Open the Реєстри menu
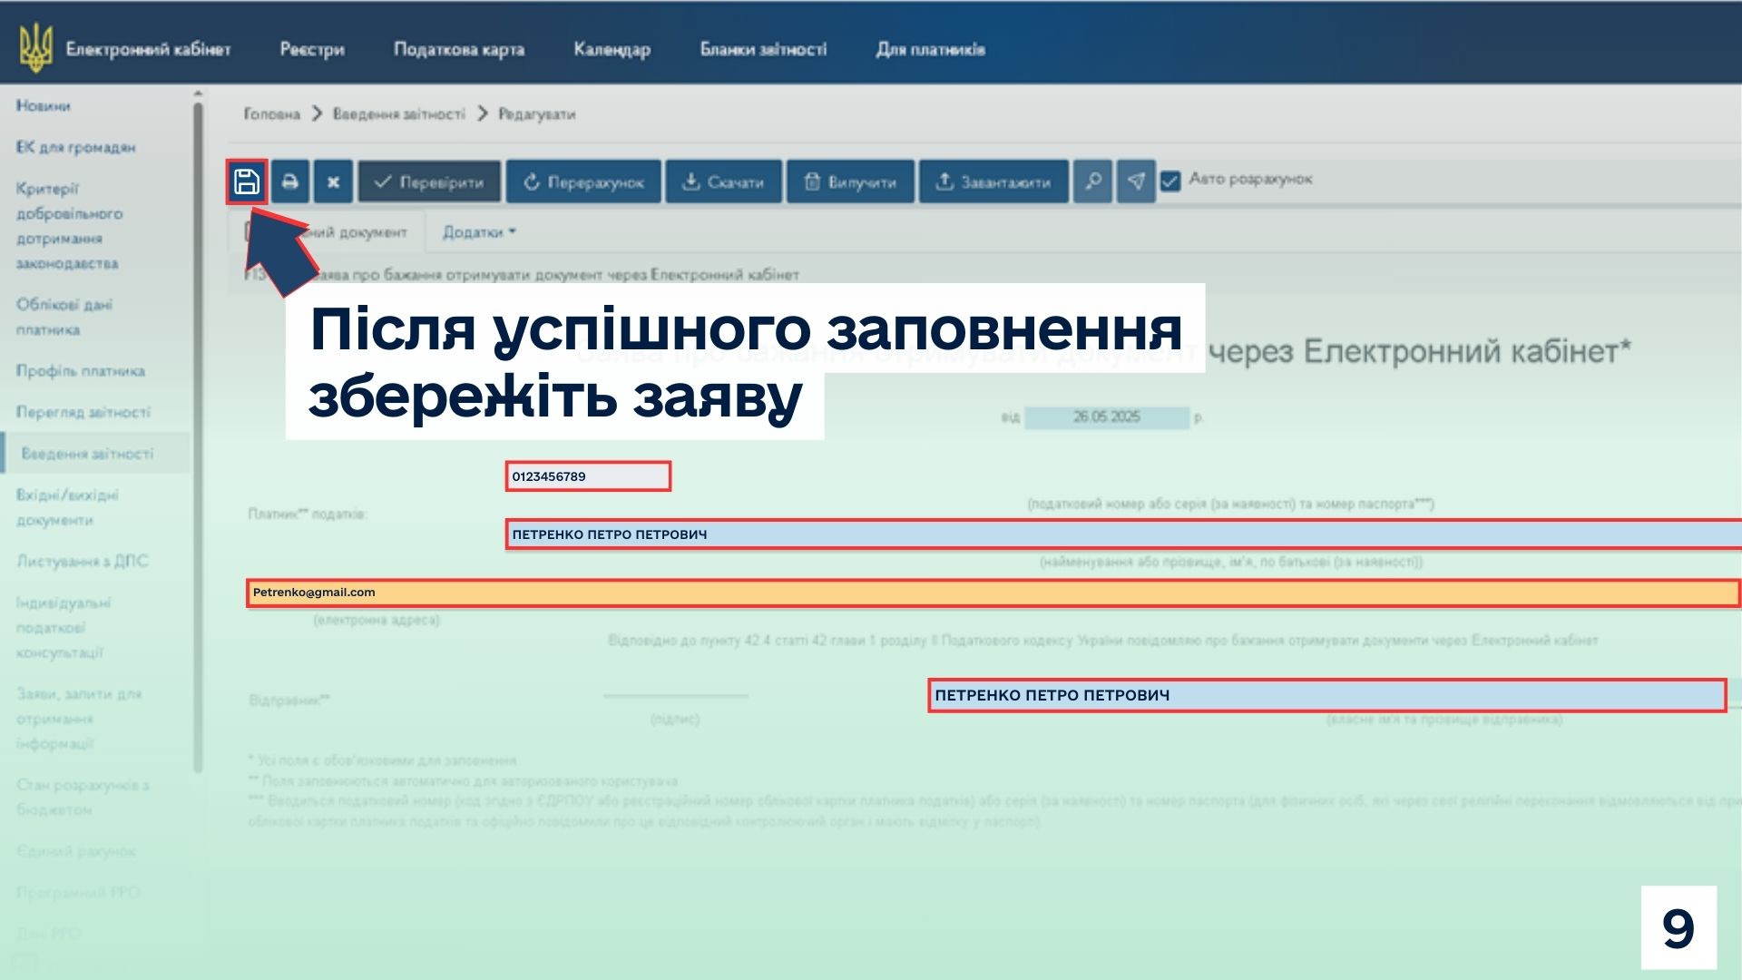Screen dimensions: 1742x980 tap(312, 49)
